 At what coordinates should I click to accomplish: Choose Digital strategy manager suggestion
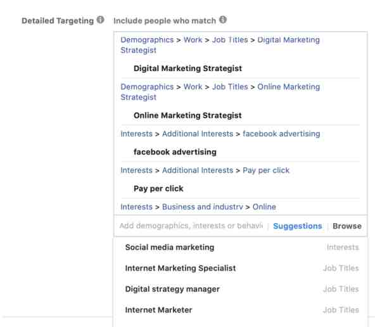tap(242, 289)
